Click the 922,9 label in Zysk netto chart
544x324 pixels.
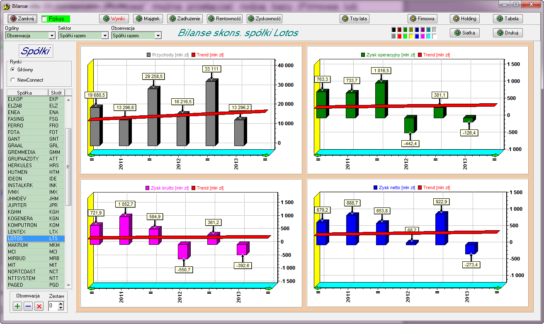[440, 202]
